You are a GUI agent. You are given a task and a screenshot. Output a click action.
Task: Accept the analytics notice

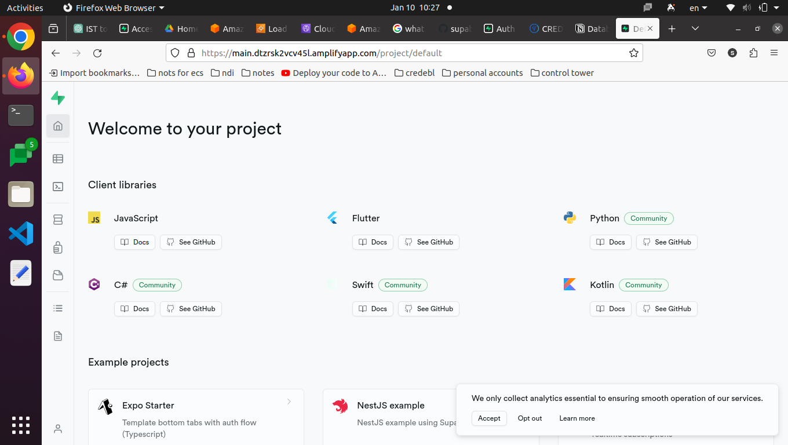[489, 418]
